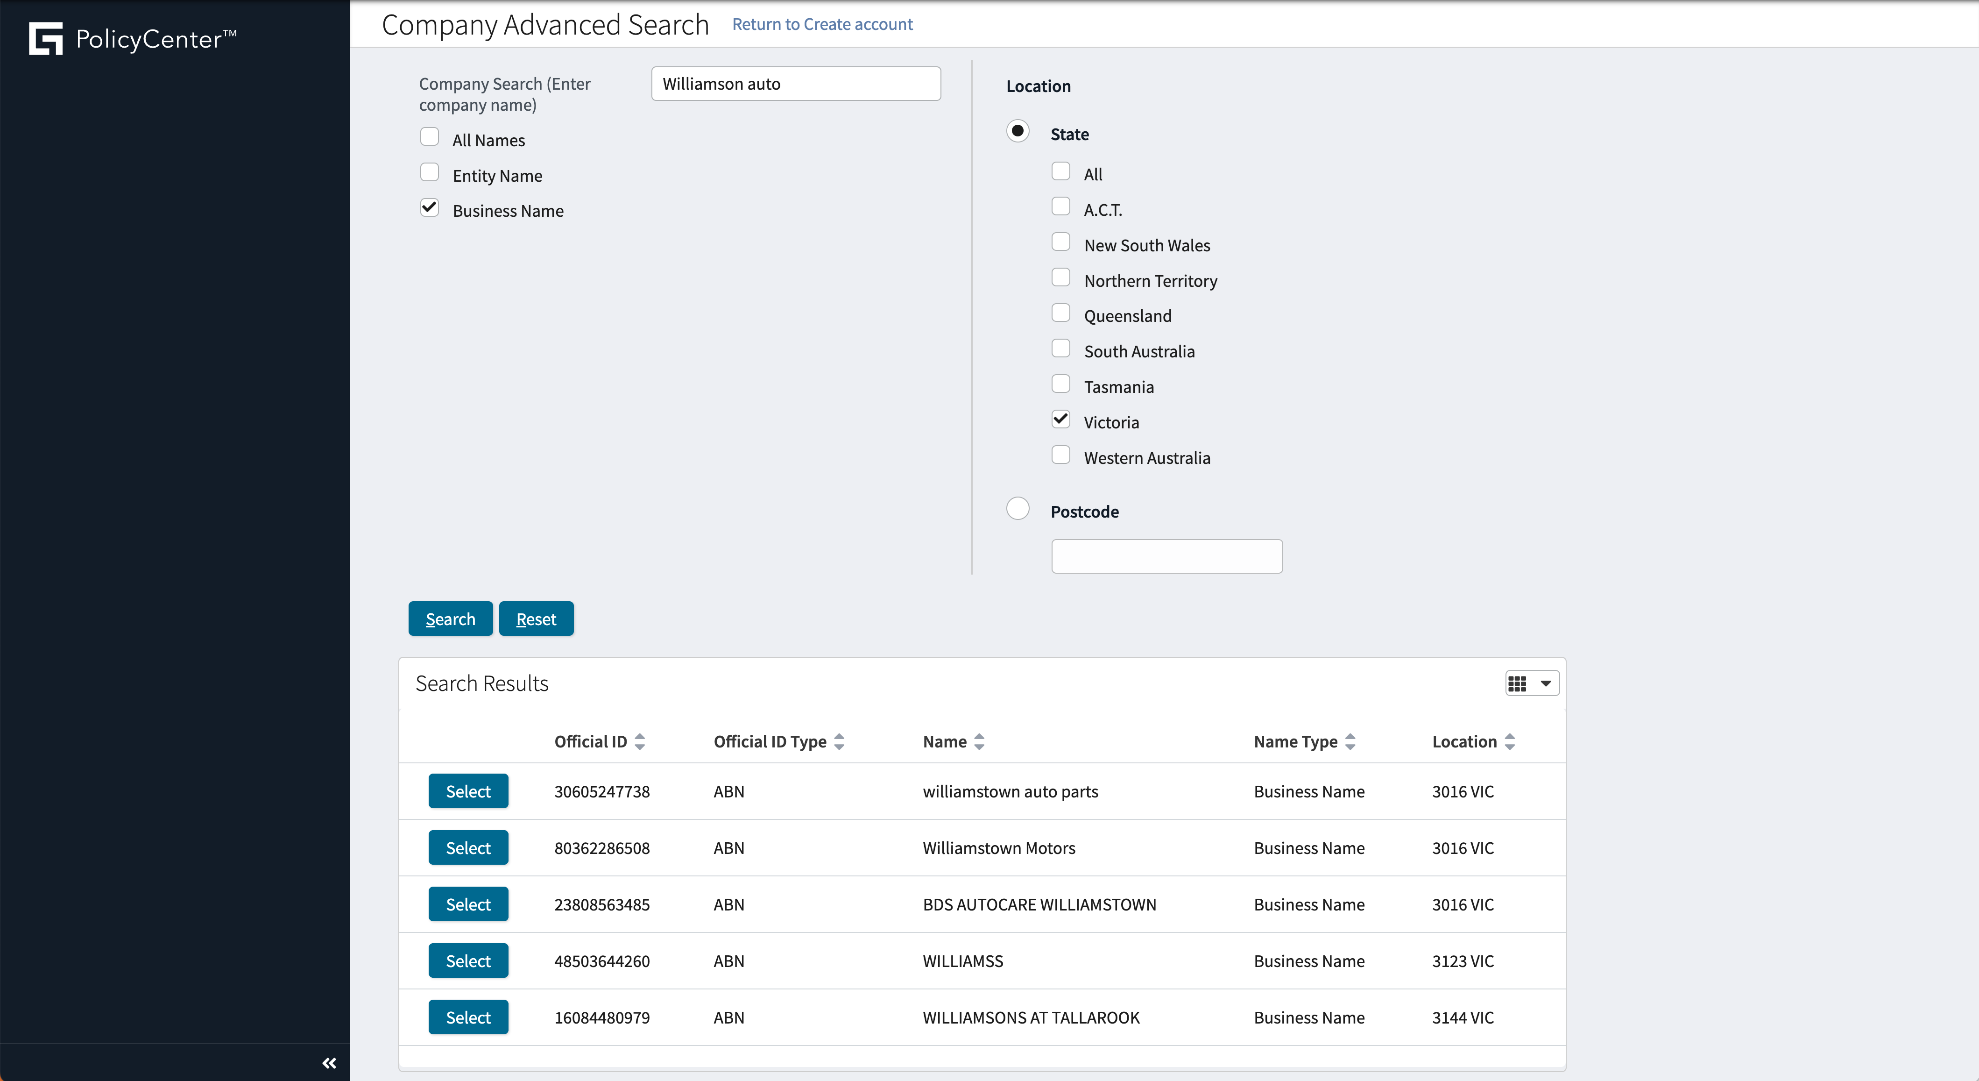This screenshot has height=1081, width=1979.
Task: Tick the Queensland state checkbox
Action: [1060, 313]
